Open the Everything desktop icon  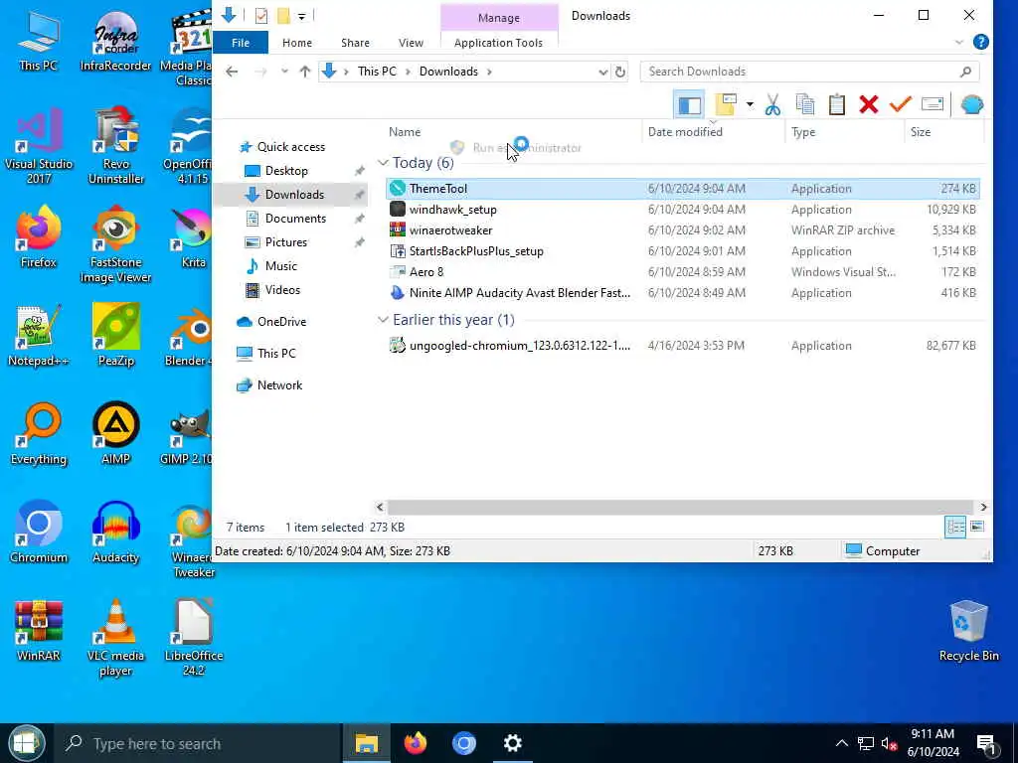[39, 433]
